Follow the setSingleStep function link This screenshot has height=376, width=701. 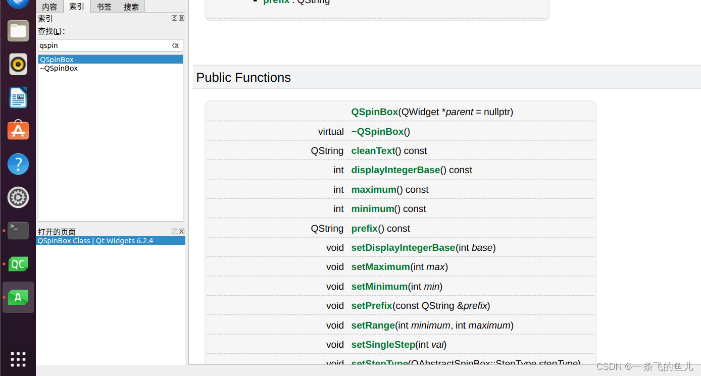coord(383,345)
